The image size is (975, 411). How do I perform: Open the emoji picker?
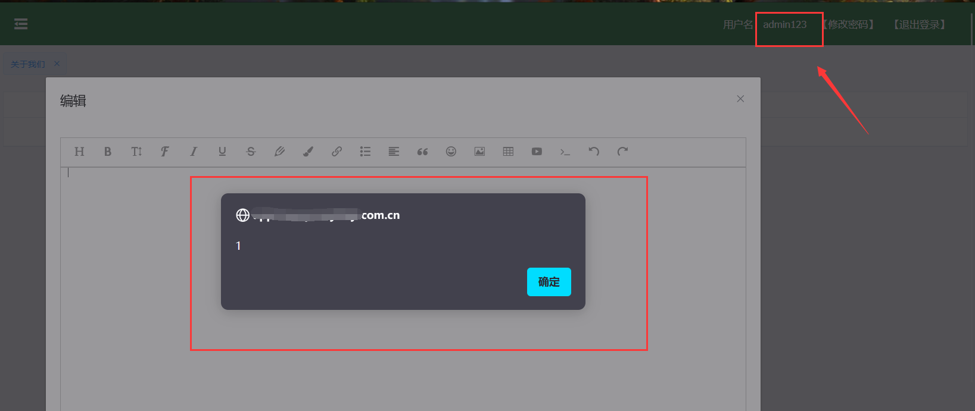[x=451, y=152]
